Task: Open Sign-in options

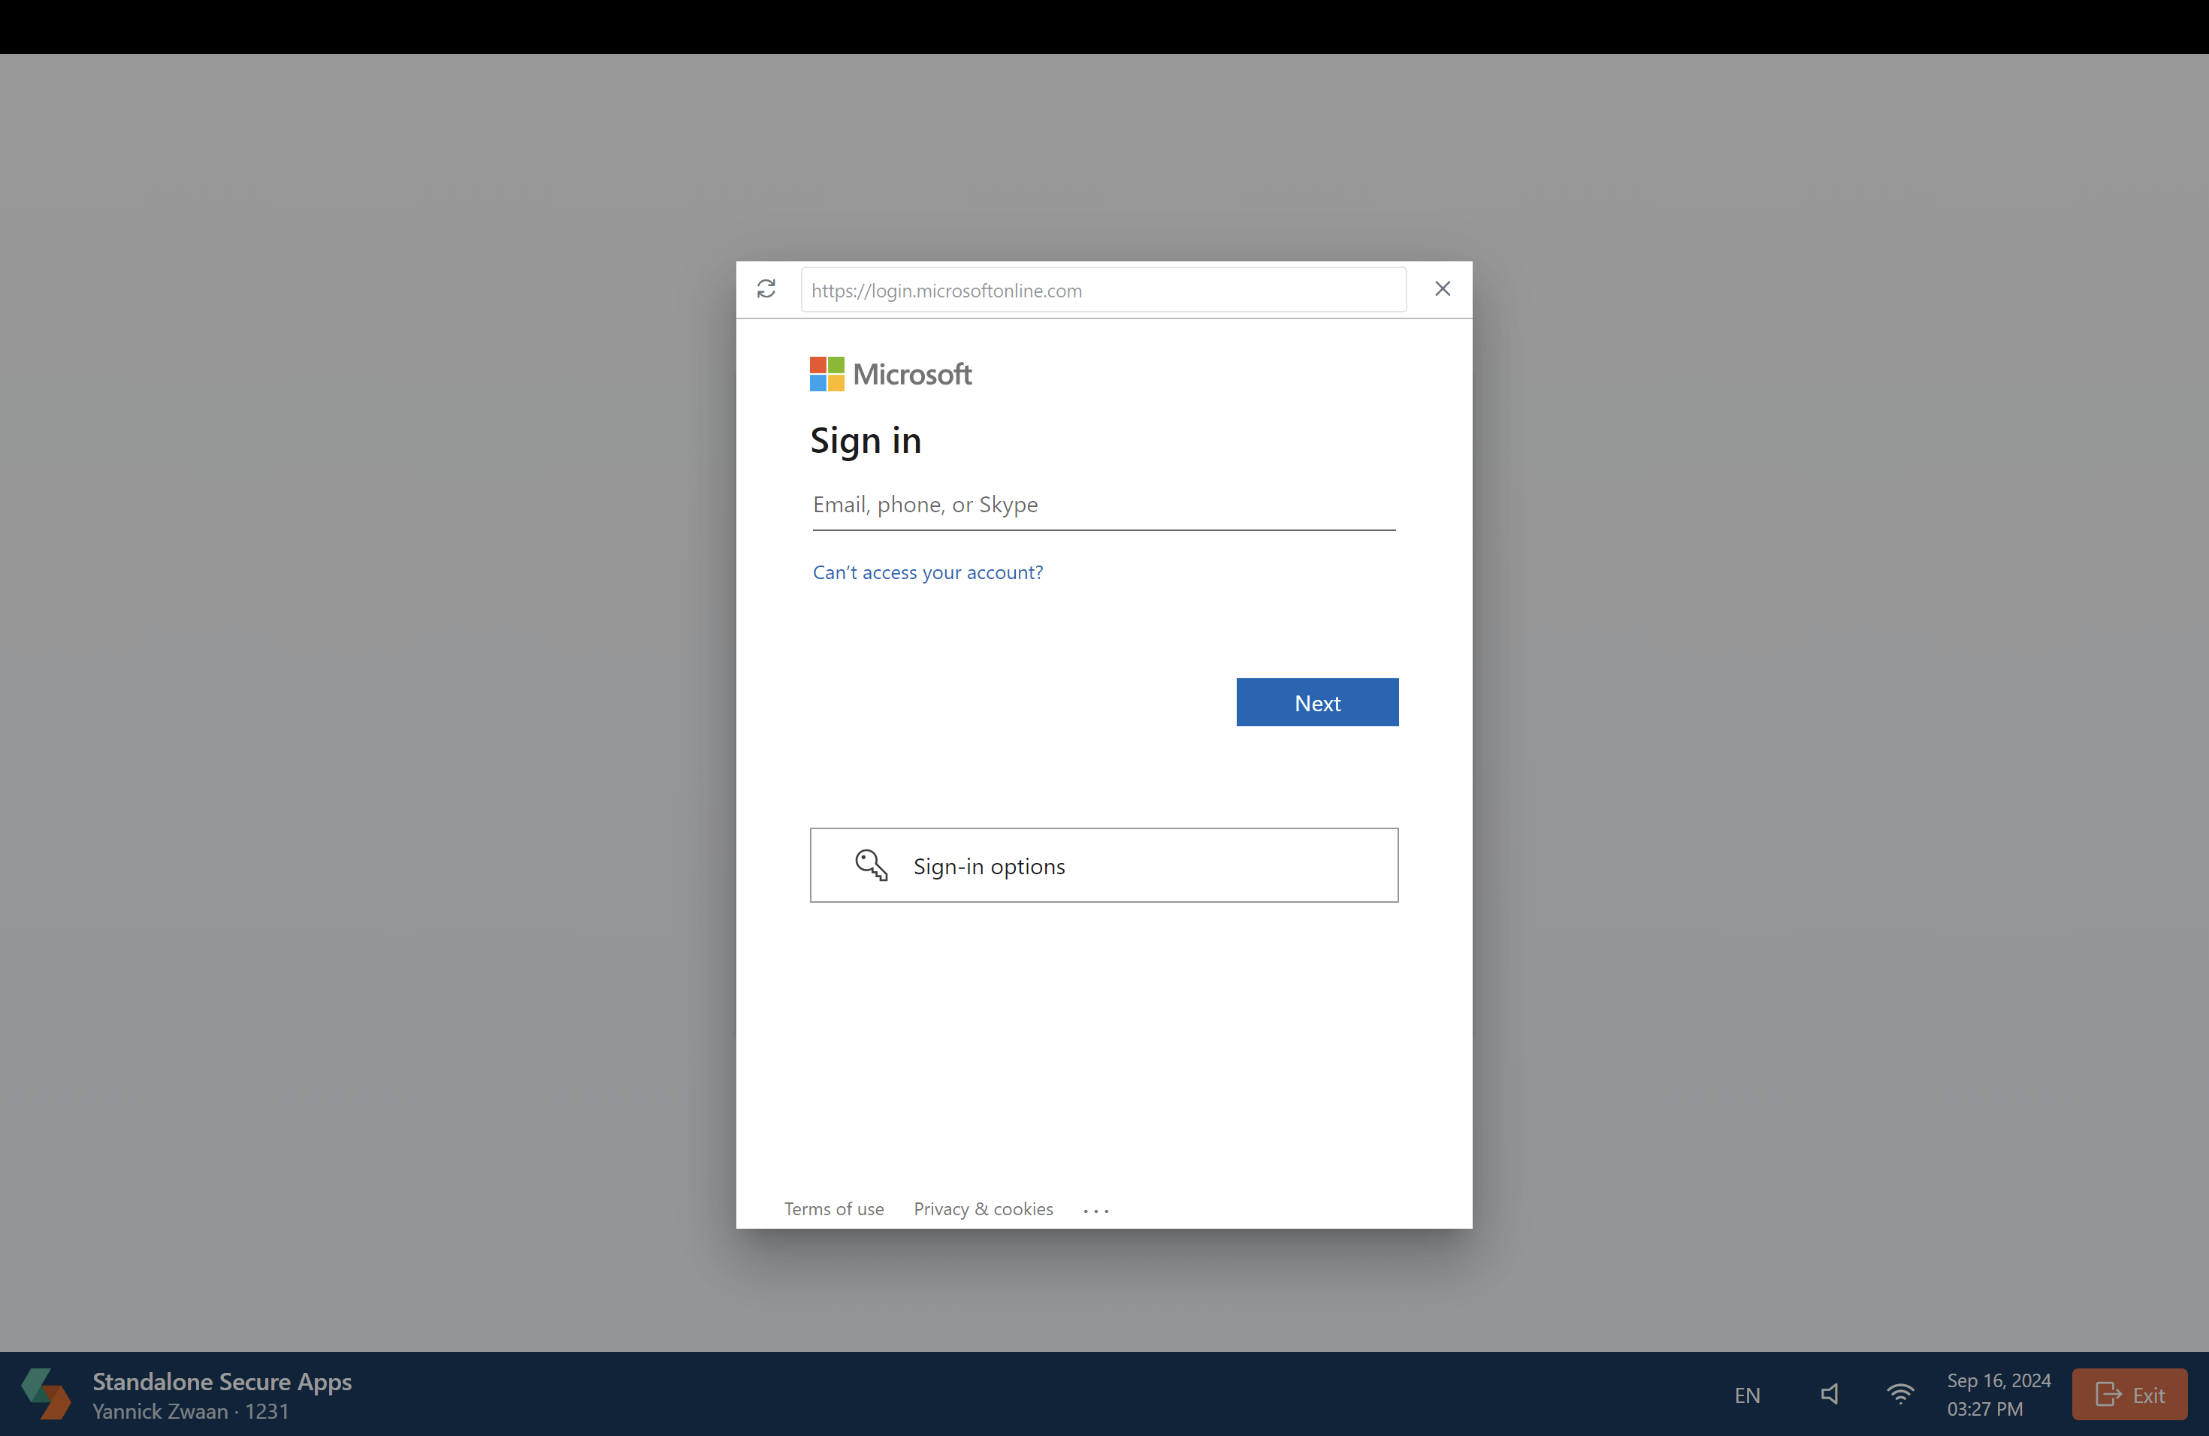Action: click(1104, 865)
